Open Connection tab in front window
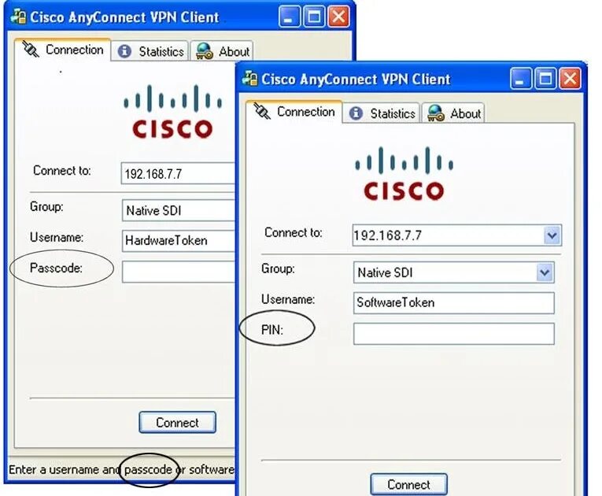 (294, 112)
